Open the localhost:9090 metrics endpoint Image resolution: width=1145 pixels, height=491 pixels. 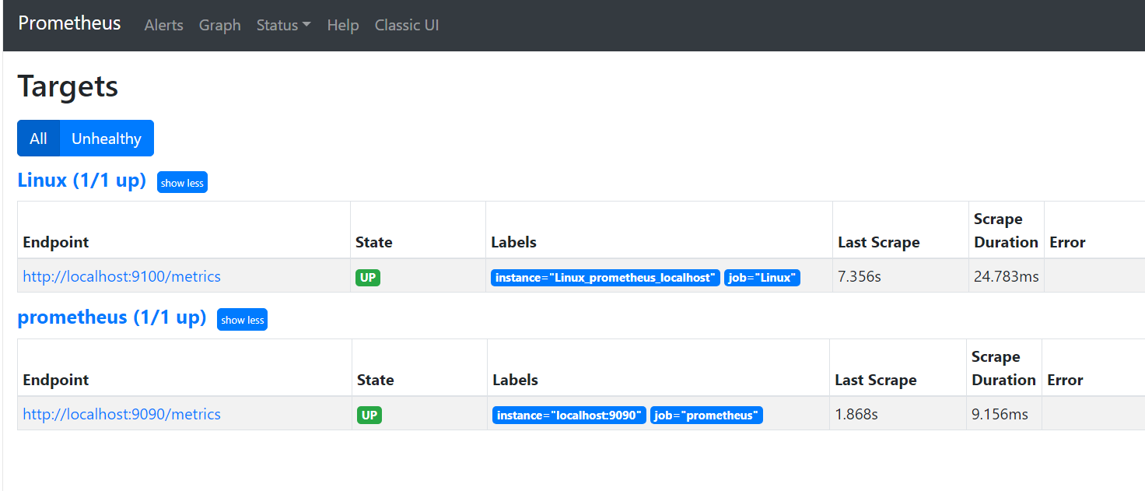point(121,414)
